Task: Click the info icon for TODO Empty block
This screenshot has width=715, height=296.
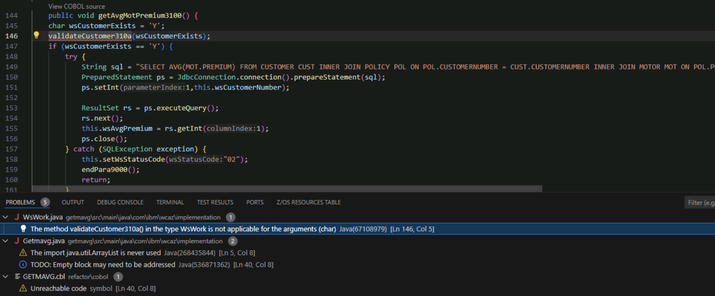Action: (23, 265)
